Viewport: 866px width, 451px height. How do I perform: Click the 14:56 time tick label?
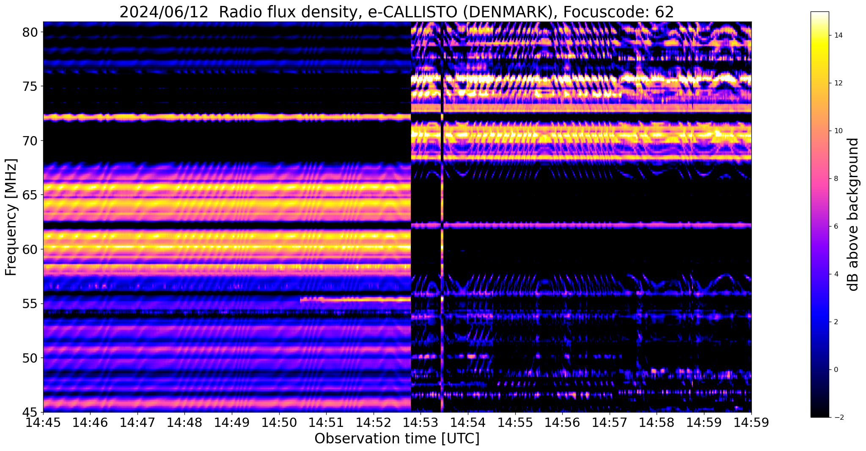[x=562, y=422]
